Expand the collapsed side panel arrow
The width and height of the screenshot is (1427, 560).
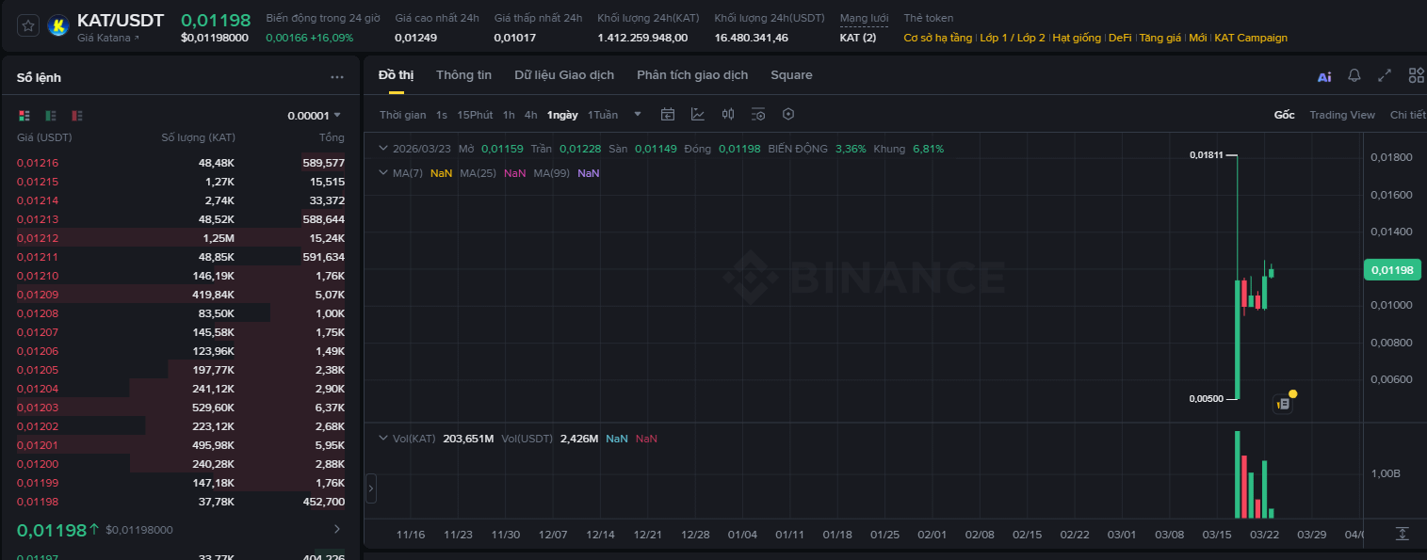tap(370, 488)
